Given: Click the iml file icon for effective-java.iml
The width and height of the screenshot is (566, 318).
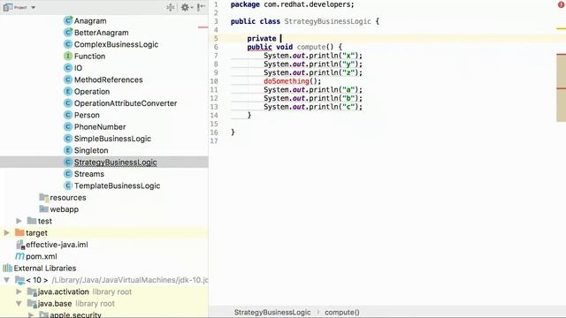Looking at the screenshot, I should (20, 245).
